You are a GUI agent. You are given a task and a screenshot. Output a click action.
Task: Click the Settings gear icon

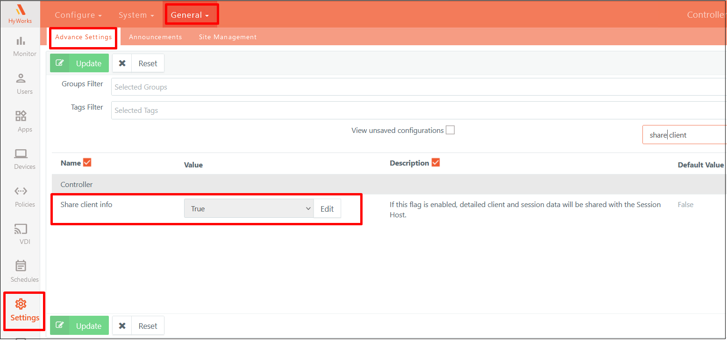21,305
